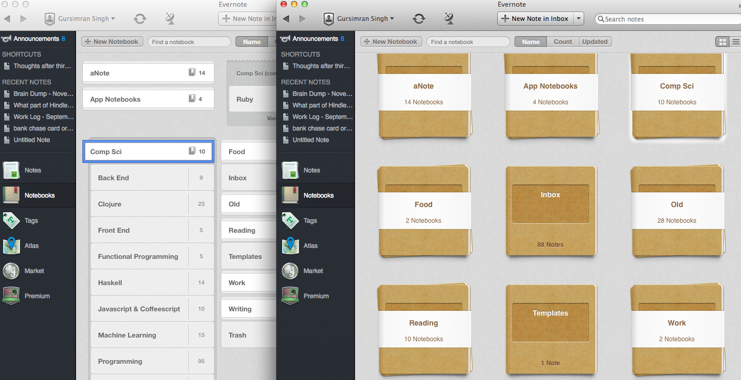The height and width of the screenshot is (380, 741).
Task: Click back arrow in back window toolbar
Action: pos(7,19)
